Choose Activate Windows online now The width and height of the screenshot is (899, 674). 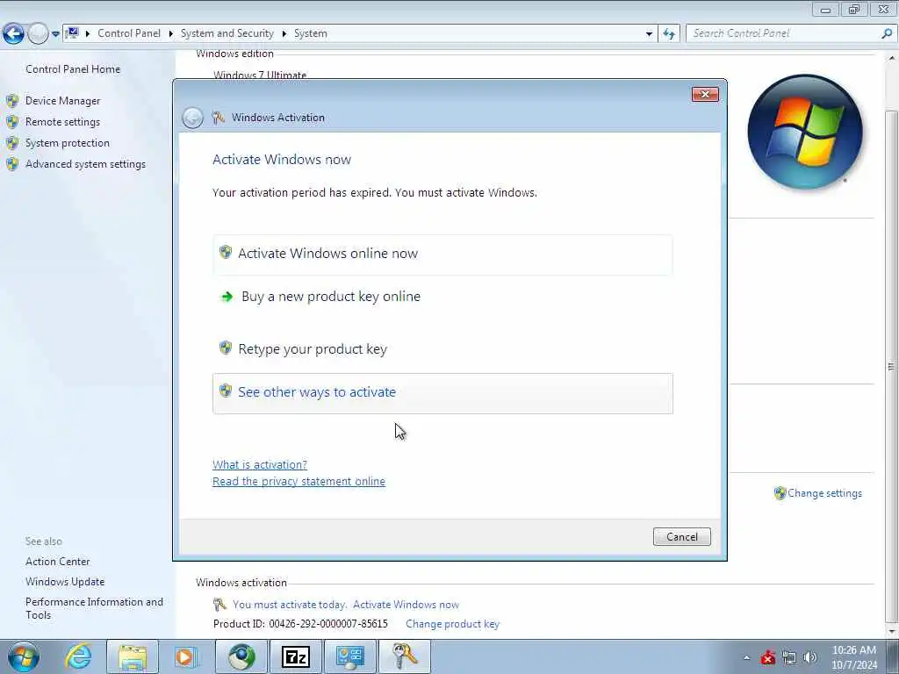pyautogui.click(x=442, y=255)
